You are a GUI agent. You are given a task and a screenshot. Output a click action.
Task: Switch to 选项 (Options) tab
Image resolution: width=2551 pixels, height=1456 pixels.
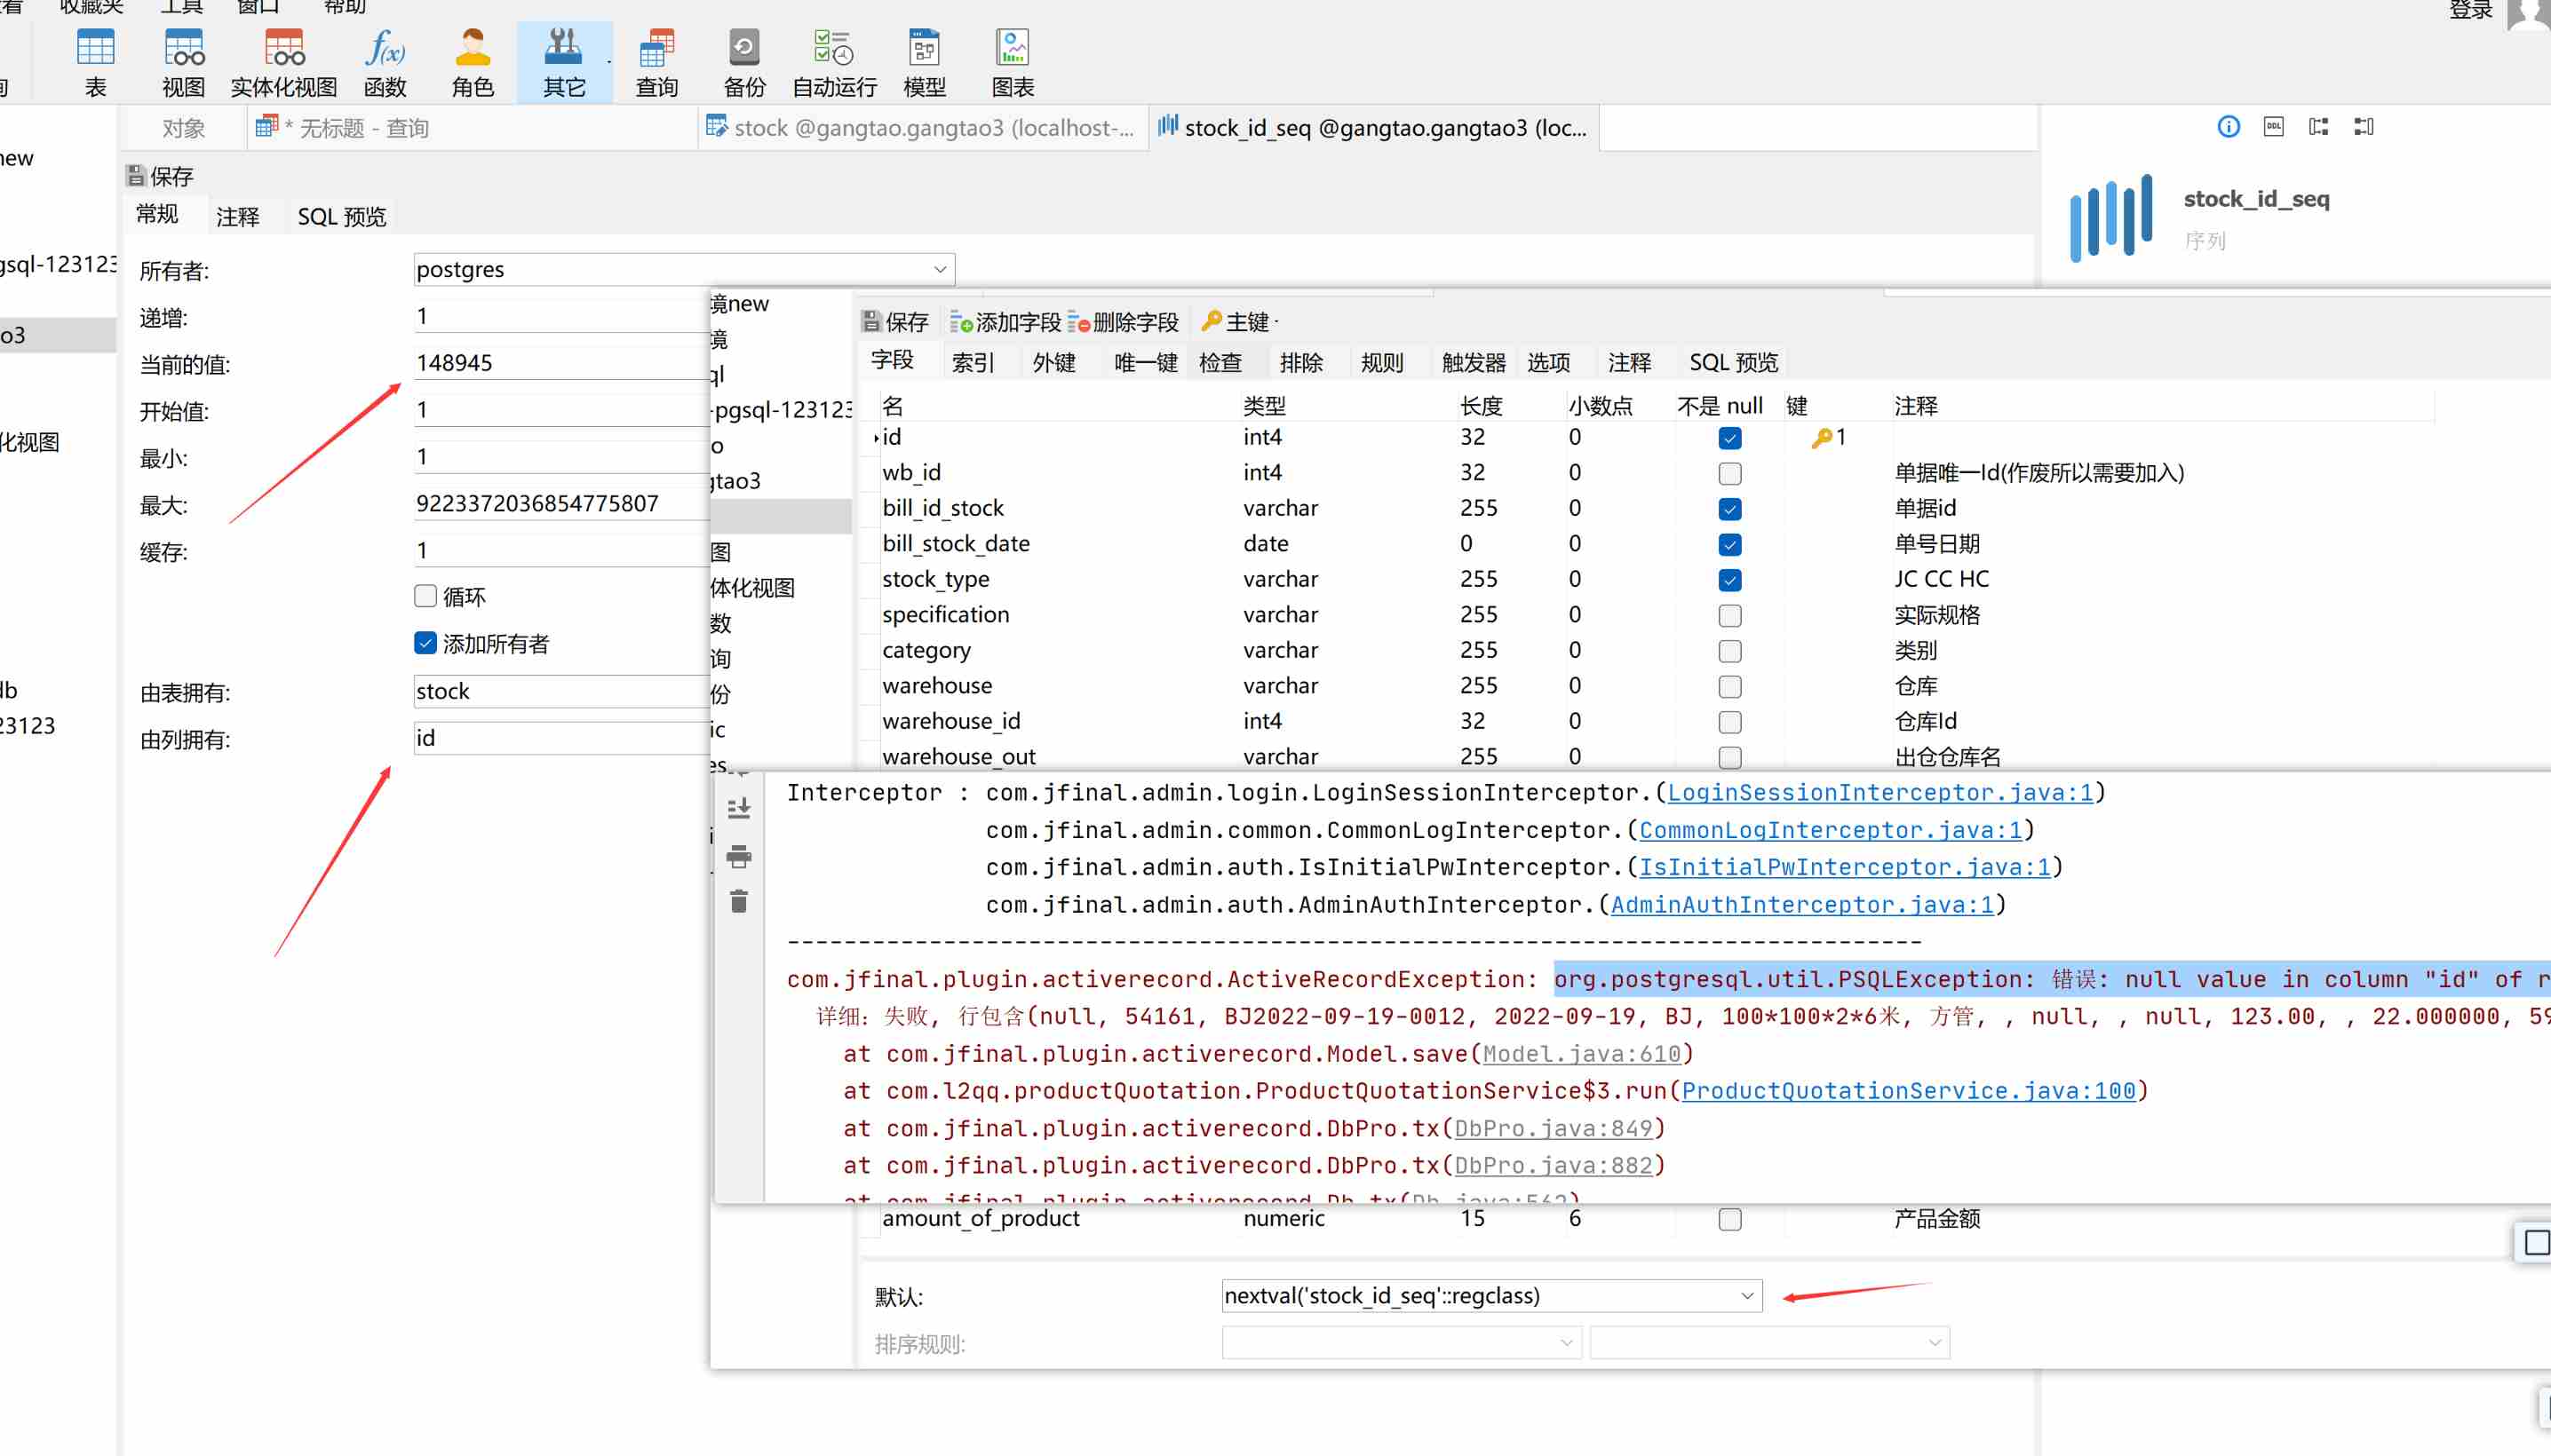(1548, 362)
